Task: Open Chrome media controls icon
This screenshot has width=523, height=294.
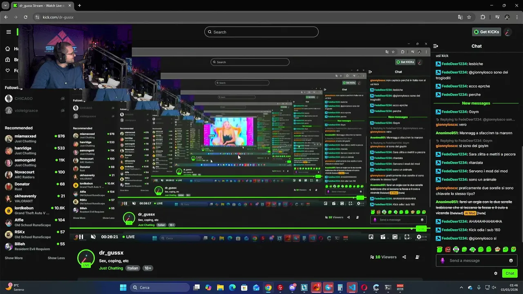Action: tap(497, 17)
